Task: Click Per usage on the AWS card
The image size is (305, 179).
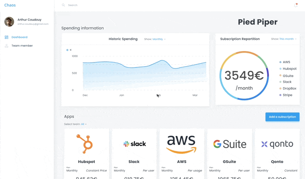Action: 195,171
